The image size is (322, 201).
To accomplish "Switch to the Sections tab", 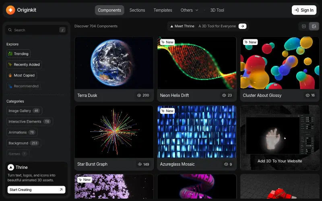I will [137, 10].
